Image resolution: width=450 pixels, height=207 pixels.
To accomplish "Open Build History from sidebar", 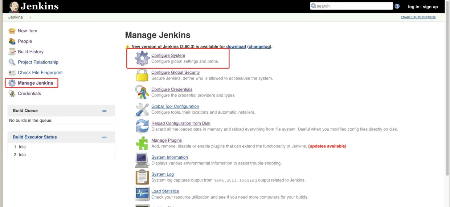I will coord(30,52).
